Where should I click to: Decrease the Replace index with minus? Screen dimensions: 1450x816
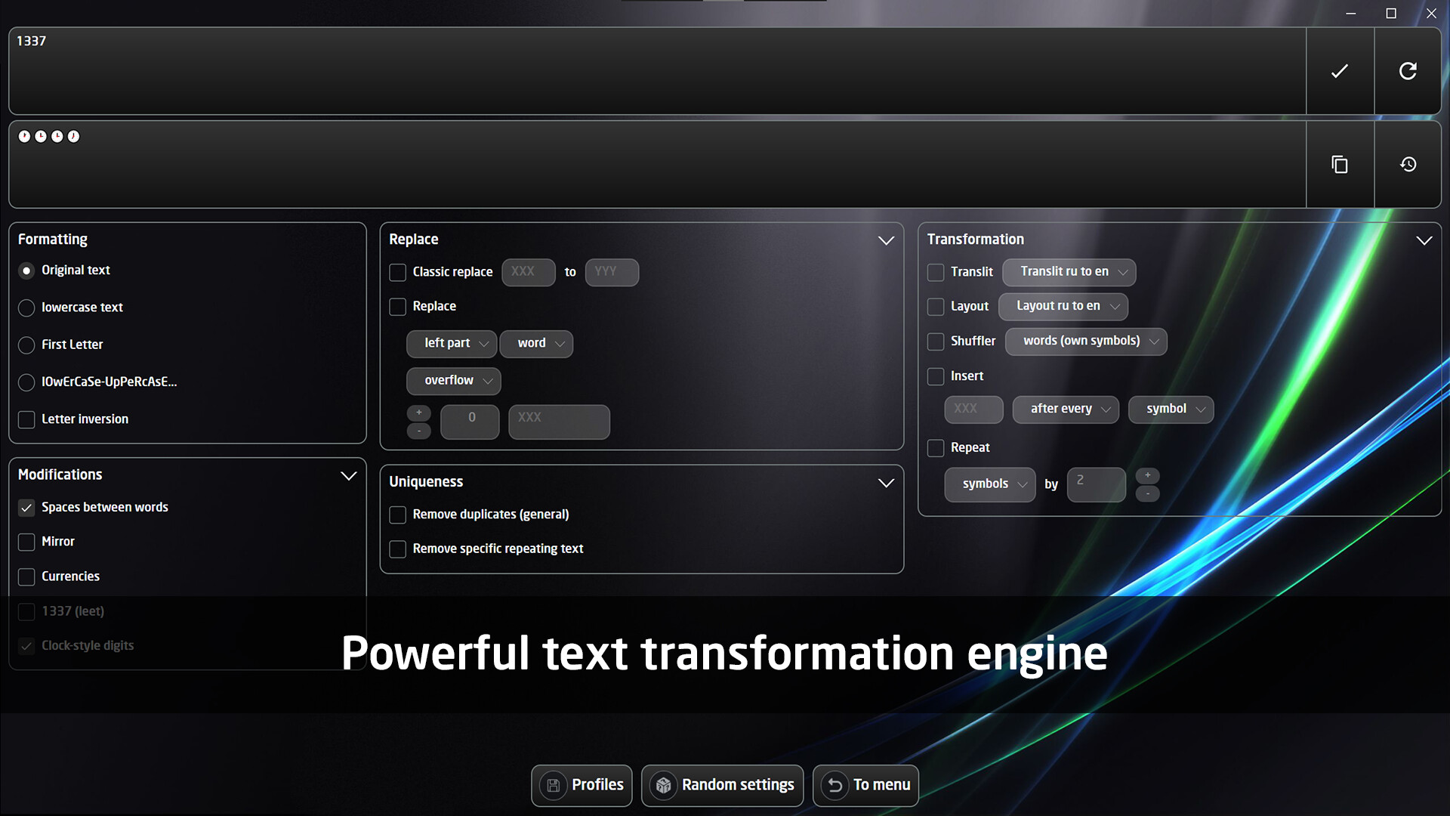419,431
